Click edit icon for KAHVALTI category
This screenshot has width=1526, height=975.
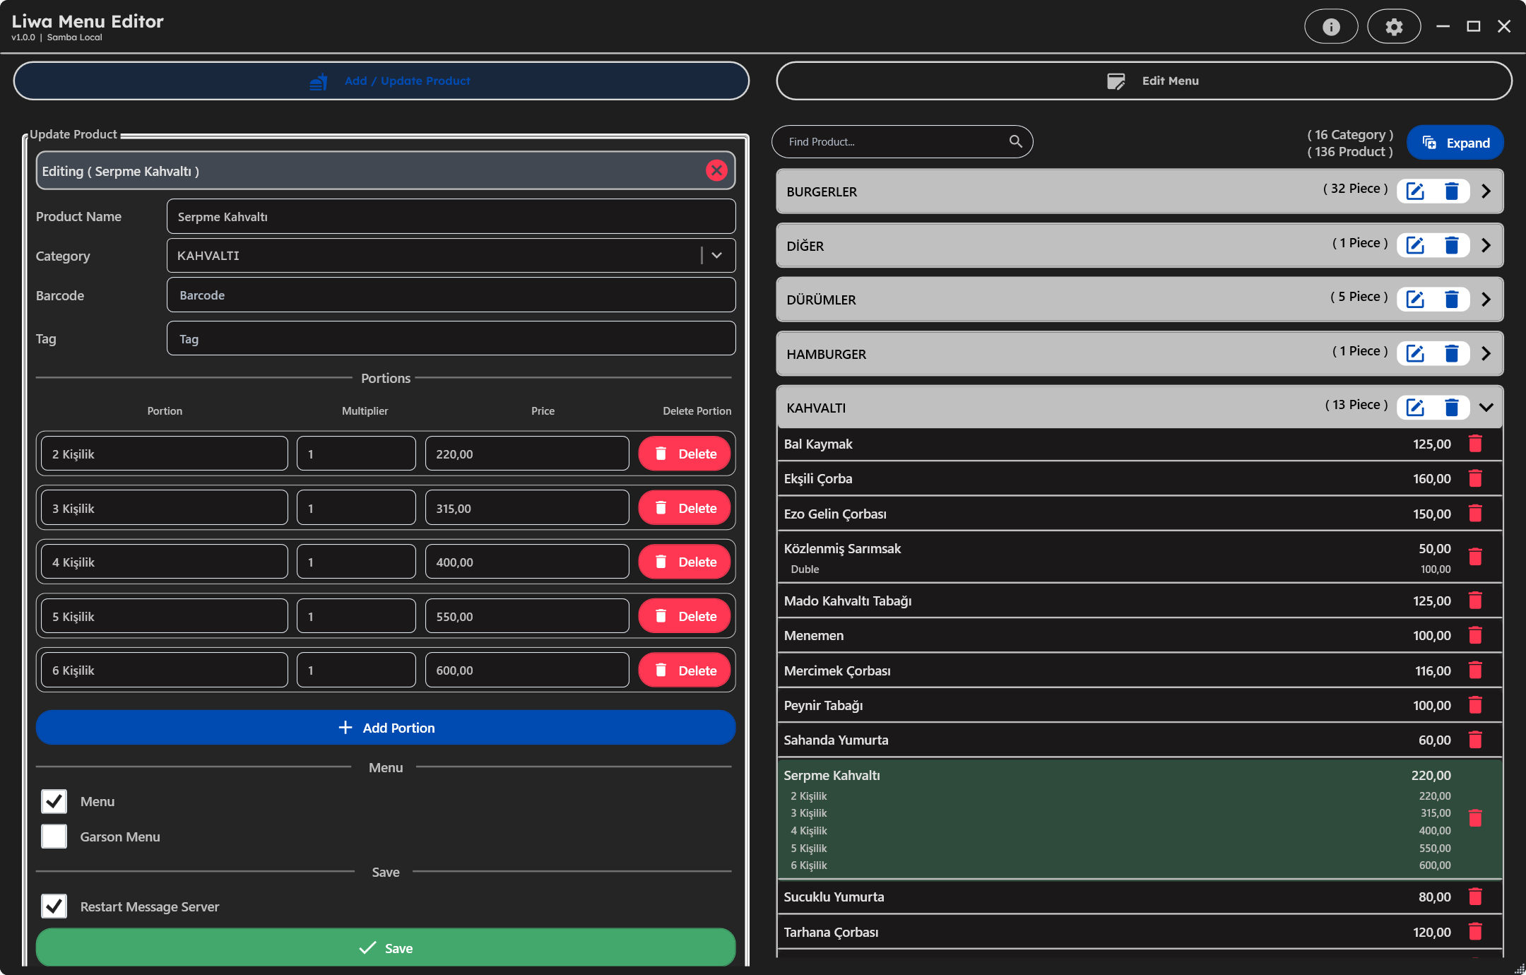1415,408
